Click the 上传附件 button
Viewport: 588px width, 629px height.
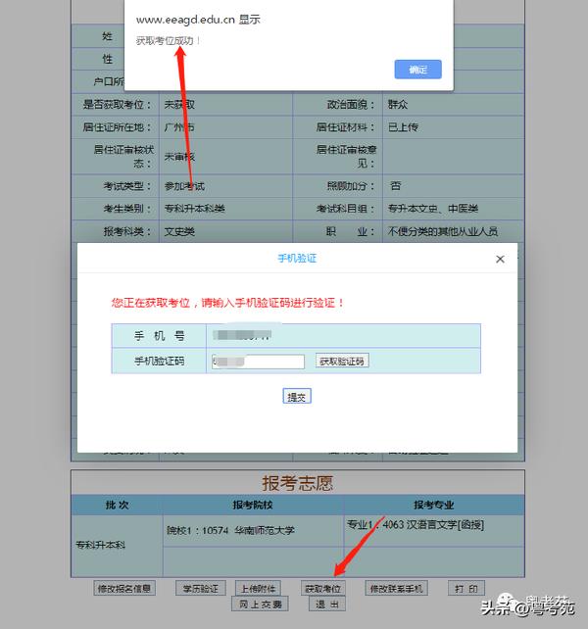pos(258,589)
